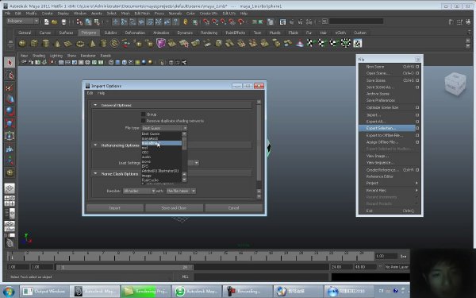This screenshot has width=476, height=298.
Task: Click the Paint selection tool in toolbox
Action: coord(10,87)
